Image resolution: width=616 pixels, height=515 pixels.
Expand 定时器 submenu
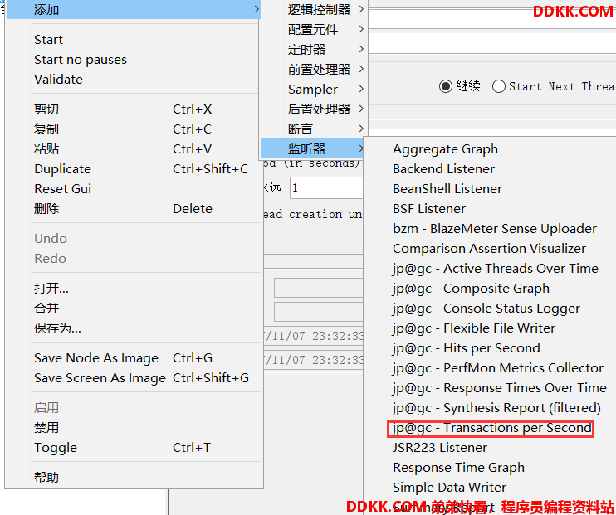click(314, 50)
